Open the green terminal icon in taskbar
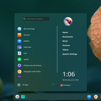The width and height of the screenshot is (101, 101). 23,97
